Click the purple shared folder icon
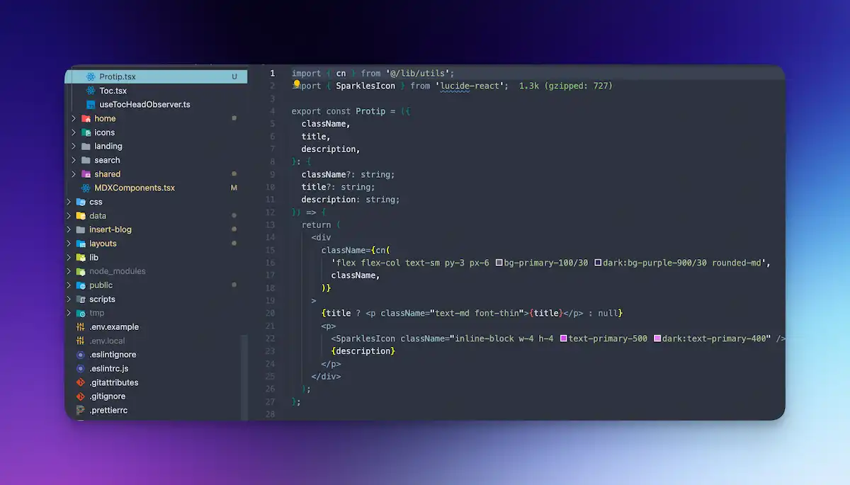This screenshot has height=485, width=850. [x=86, y=173]
